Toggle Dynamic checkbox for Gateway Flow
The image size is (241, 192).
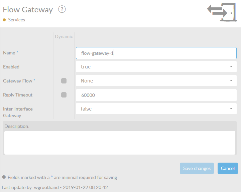coord(64,81)
